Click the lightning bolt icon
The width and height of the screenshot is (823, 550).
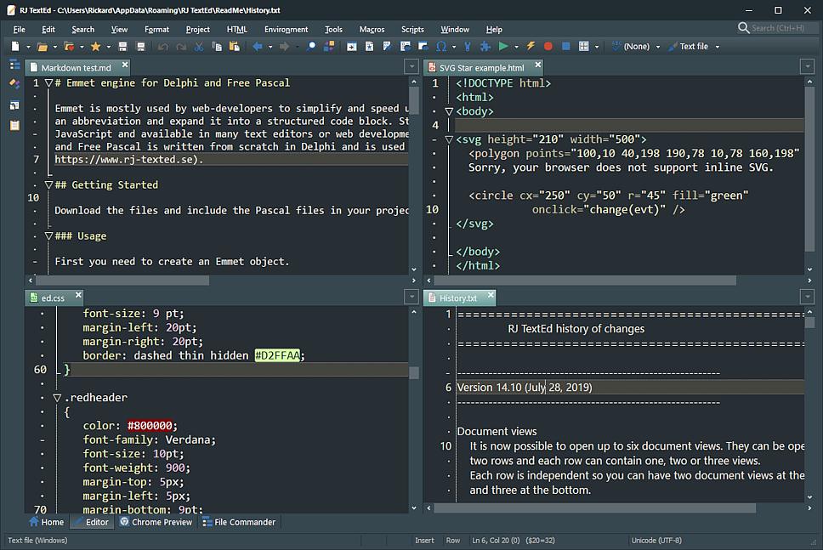click(x=531, y=46)
